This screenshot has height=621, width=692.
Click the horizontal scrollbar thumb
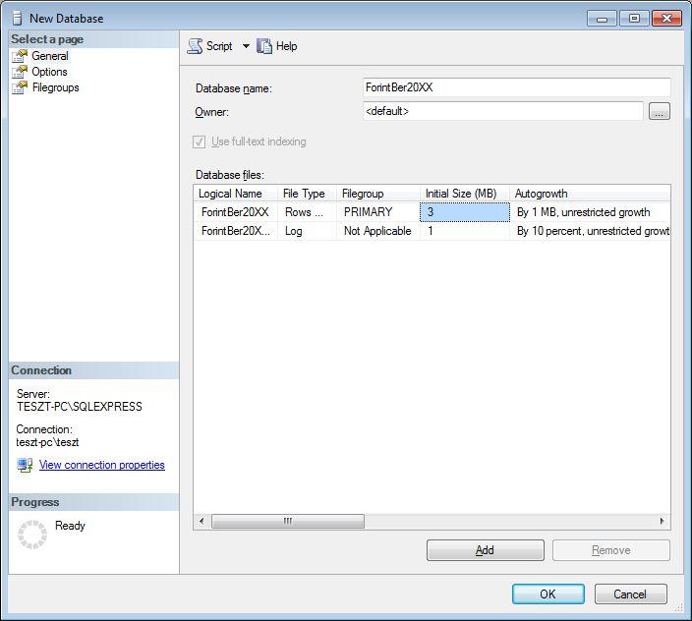(x=288, y=521)
